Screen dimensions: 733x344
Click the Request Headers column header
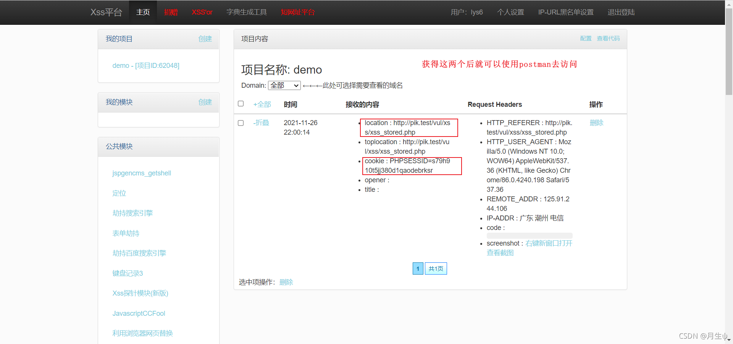(495, 104)
